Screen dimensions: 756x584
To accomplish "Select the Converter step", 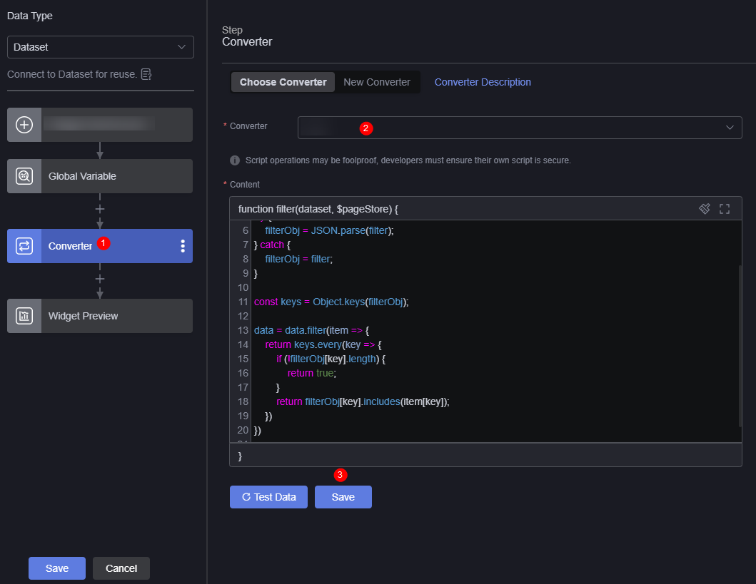I will click(100, 246).
